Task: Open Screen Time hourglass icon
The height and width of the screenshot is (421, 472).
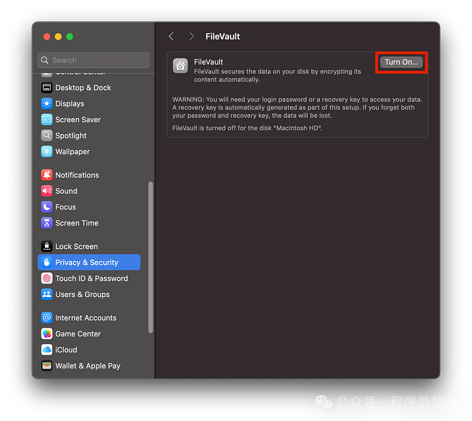Action: (47, 223)
